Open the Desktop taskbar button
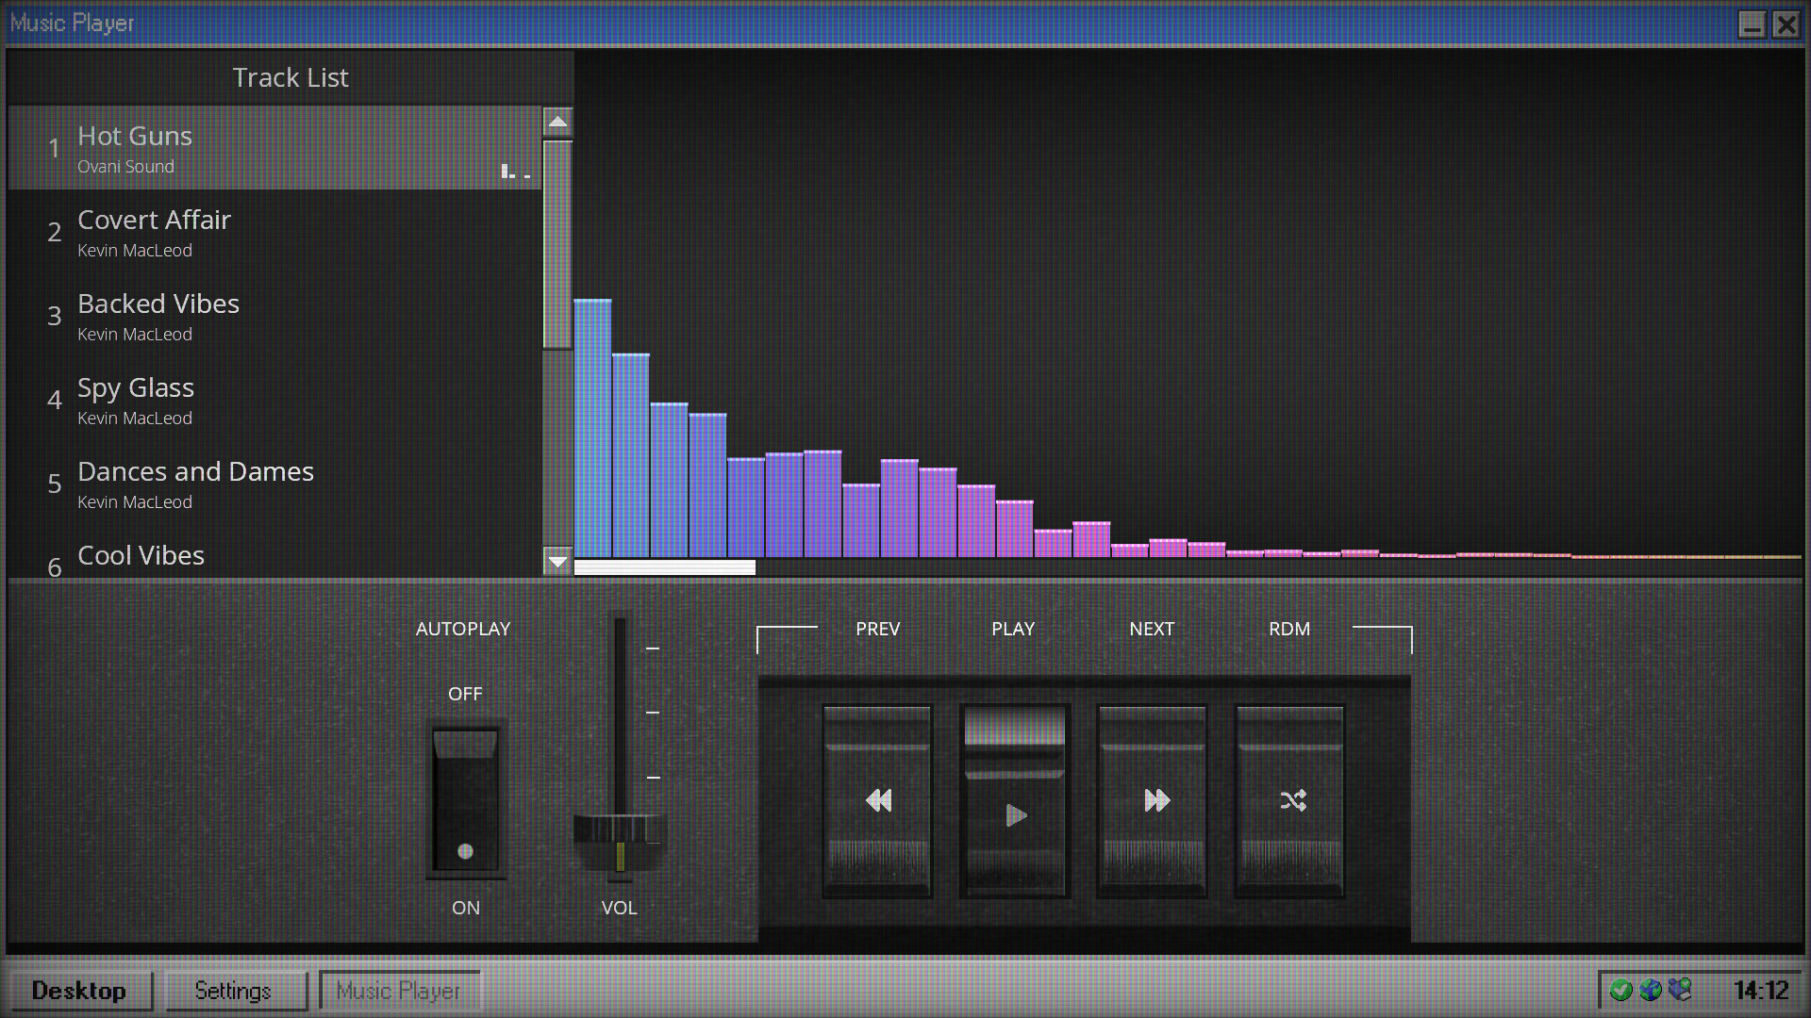This screenshot has height=1018, width=1811. (79, 991)
